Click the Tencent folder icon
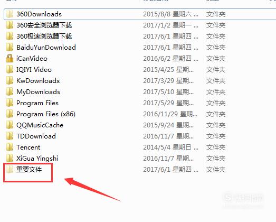 click(x=9, y=147)
